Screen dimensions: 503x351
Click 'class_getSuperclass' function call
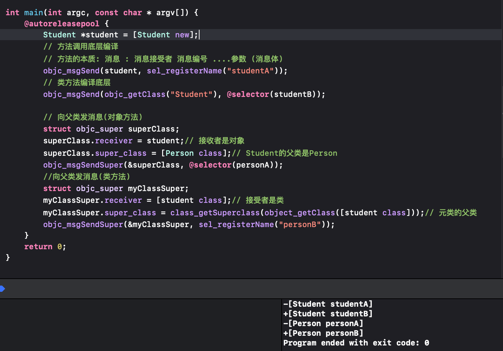[x=215, y=213]
